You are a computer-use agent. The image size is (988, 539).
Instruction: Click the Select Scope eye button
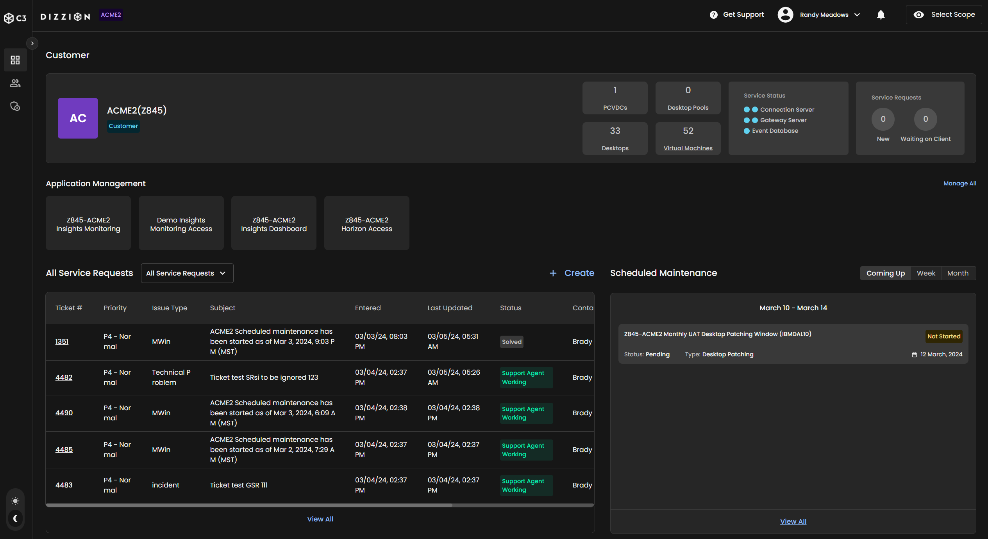[x=943, y=15]
